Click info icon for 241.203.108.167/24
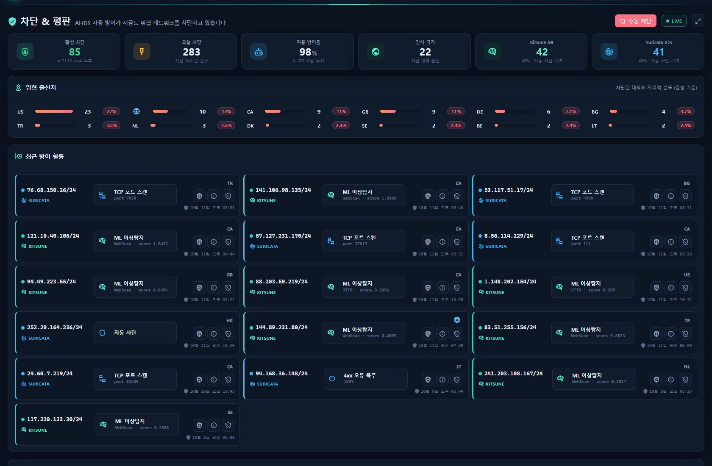This screenshot has width=712, height=466. [x=671, y=380]
